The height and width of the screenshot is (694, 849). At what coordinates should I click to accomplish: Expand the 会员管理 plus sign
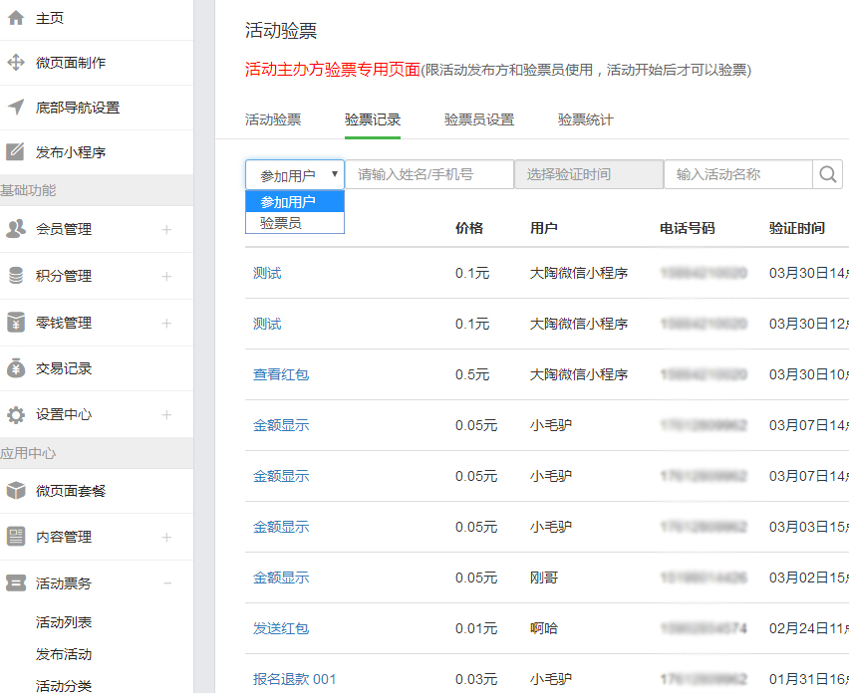click(x=166, y=230)
